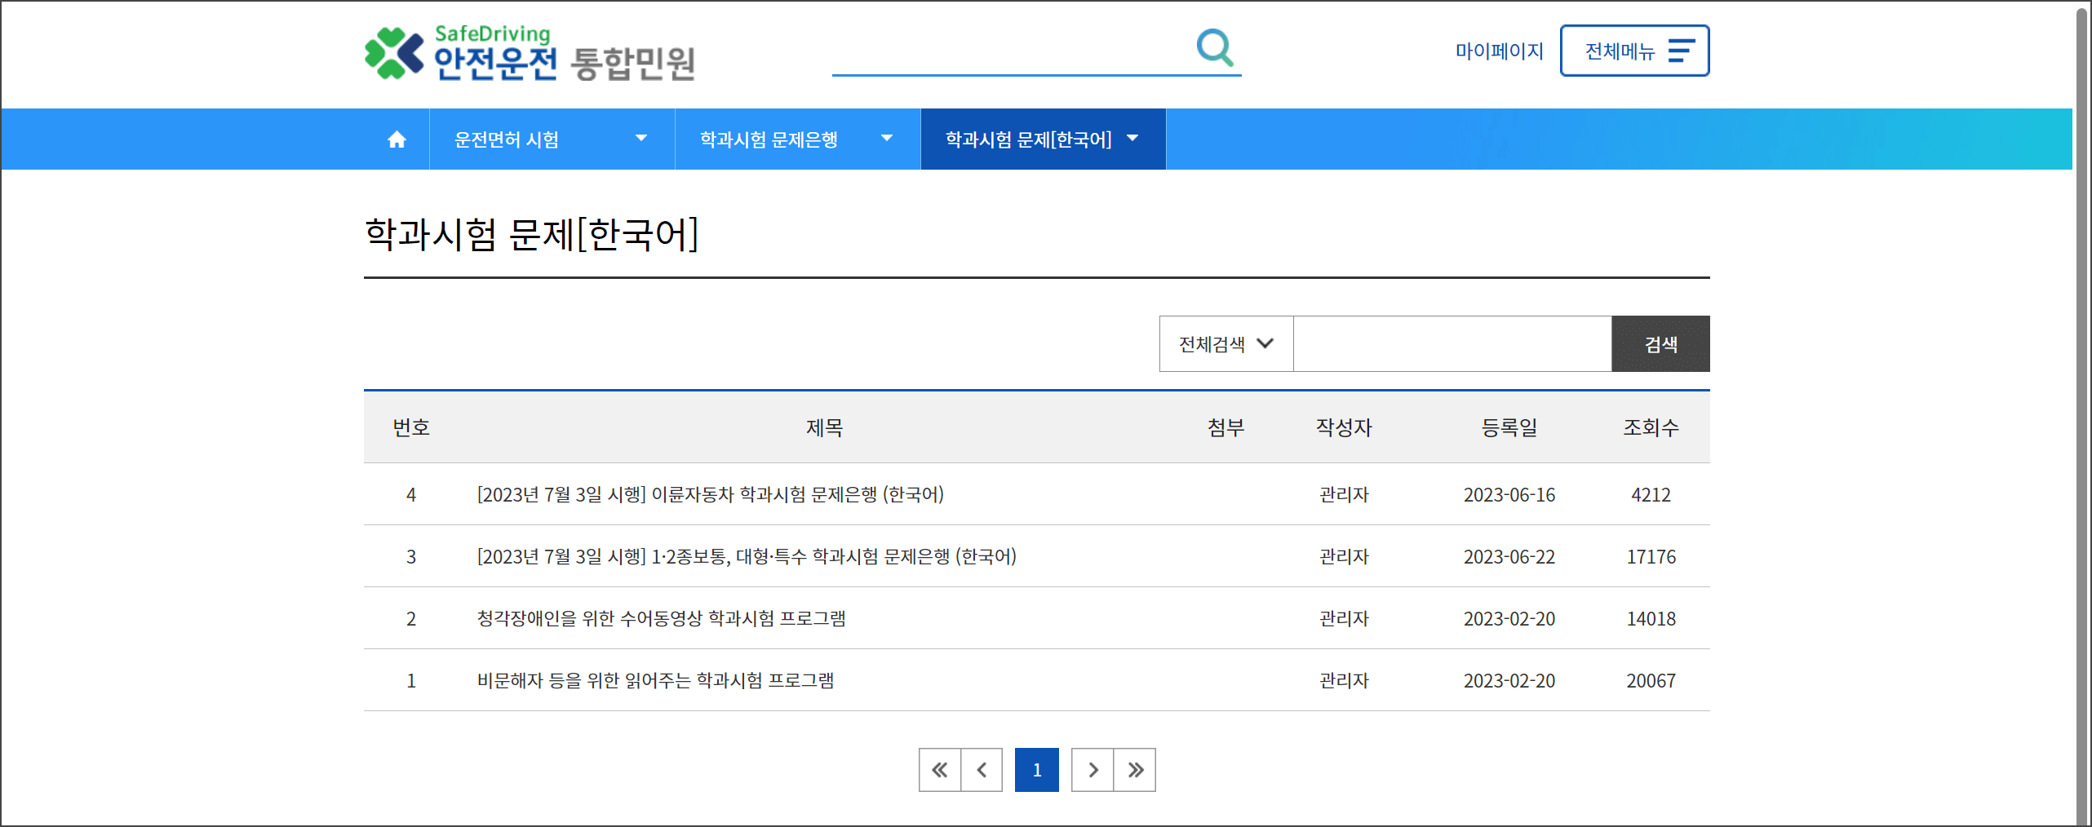Click view count 14018

pyautogui.click(x=1651, y=619)
